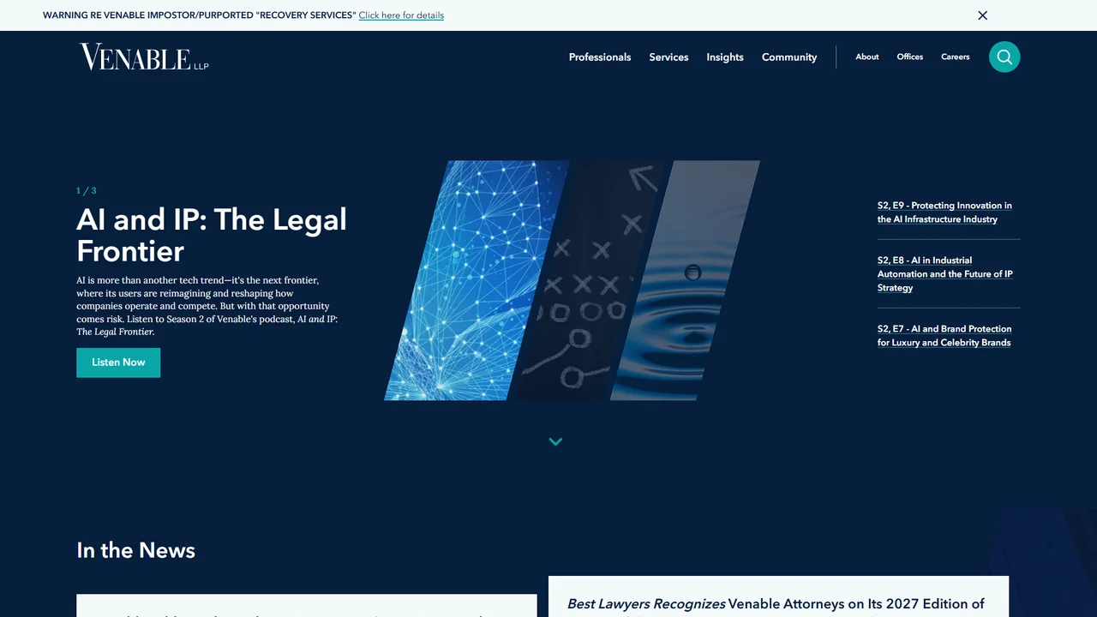Open the Professionals menu
The height and width of the screenshot is (617, 1097).
(x=600, y=57)
